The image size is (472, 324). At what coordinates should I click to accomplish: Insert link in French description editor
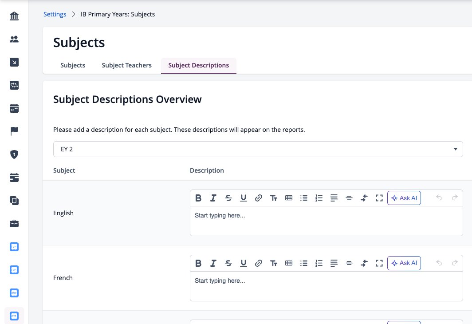pos(258,263)
